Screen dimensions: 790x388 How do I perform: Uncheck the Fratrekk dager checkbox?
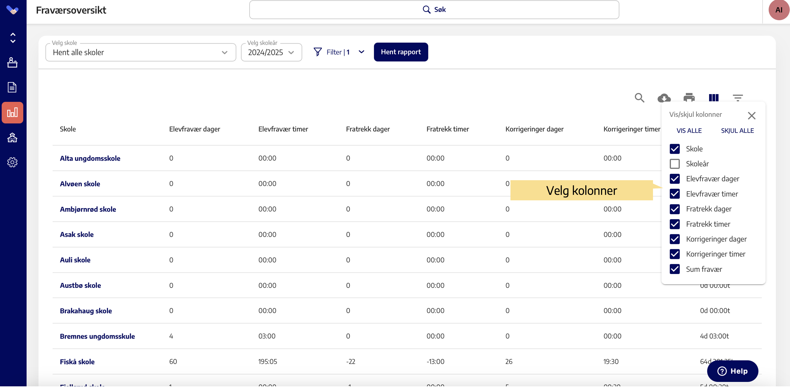(x=674, y=209)
